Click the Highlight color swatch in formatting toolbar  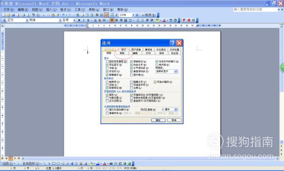pyautogui.click(x=157, y=20)
